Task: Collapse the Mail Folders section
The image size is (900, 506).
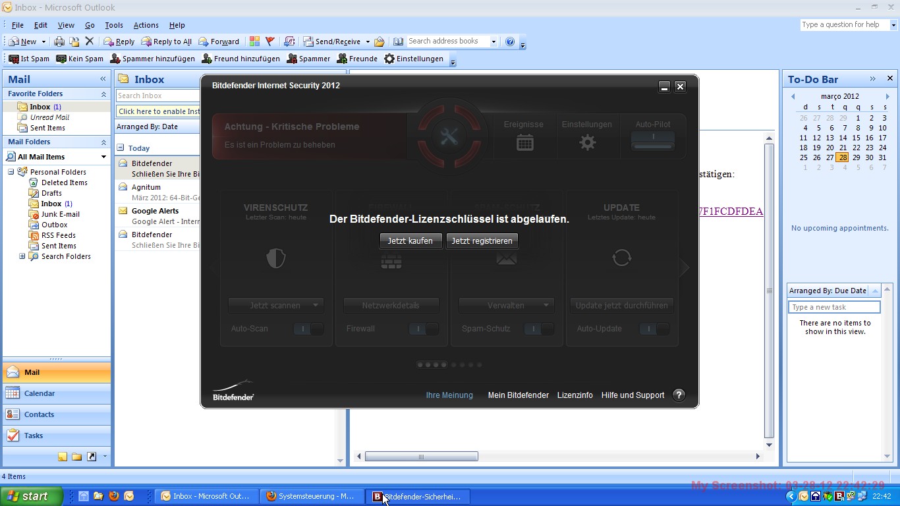Action: (x=103, y=142)
